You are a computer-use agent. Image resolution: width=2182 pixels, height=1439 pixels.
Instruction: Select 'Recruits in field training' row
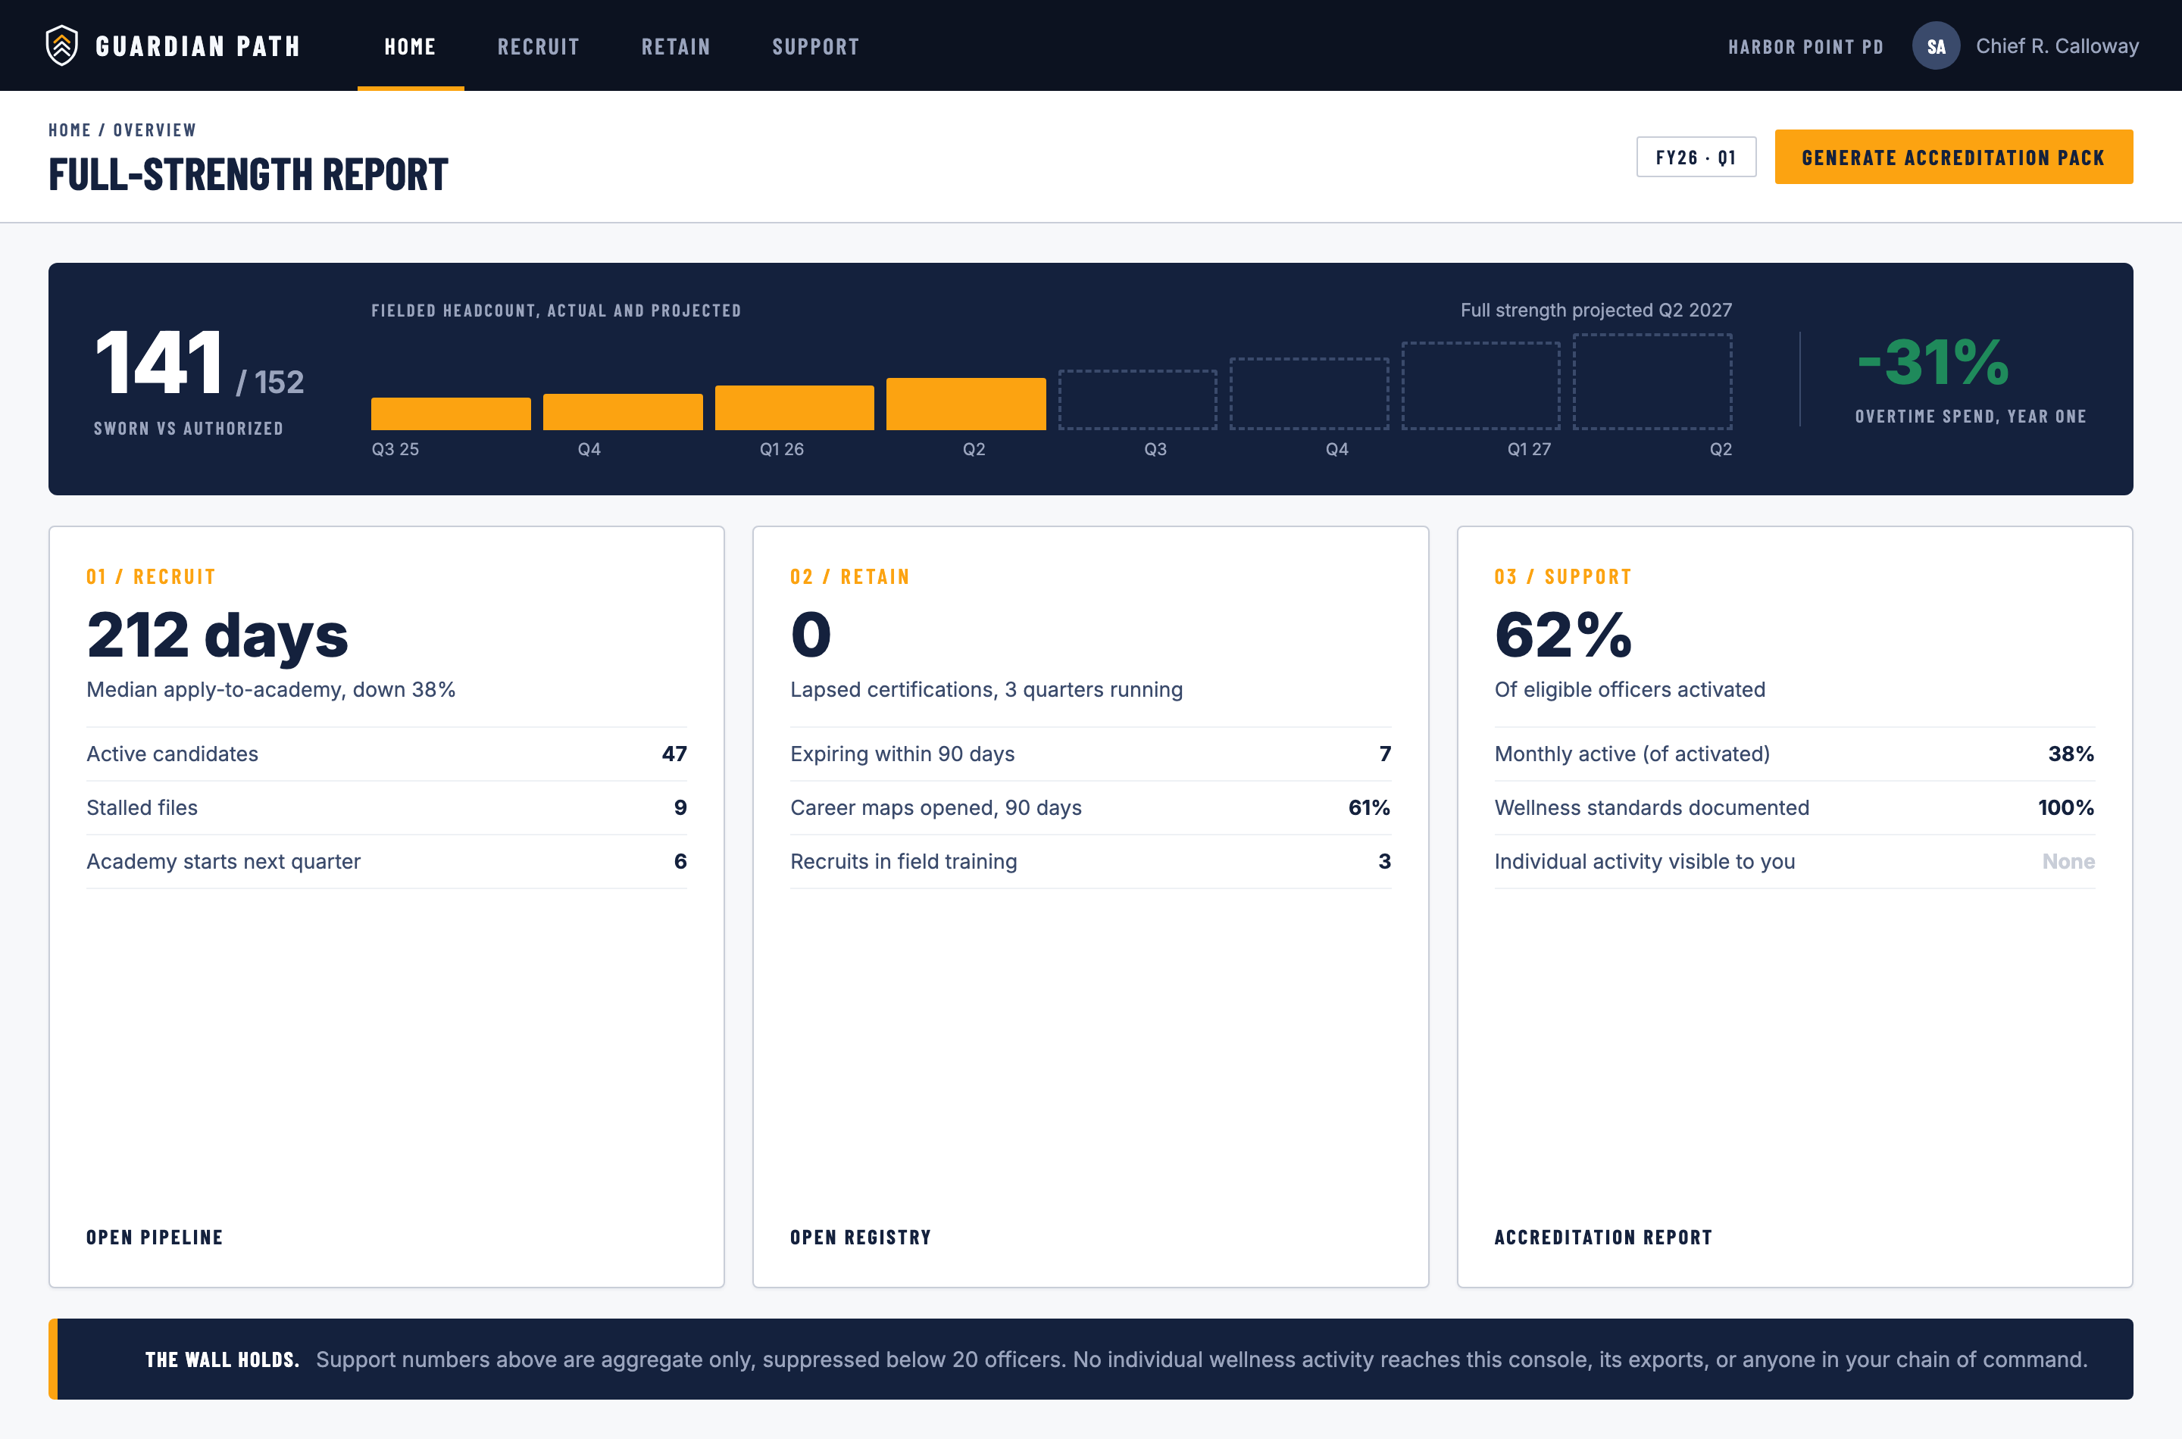(x=1090, y=861)
